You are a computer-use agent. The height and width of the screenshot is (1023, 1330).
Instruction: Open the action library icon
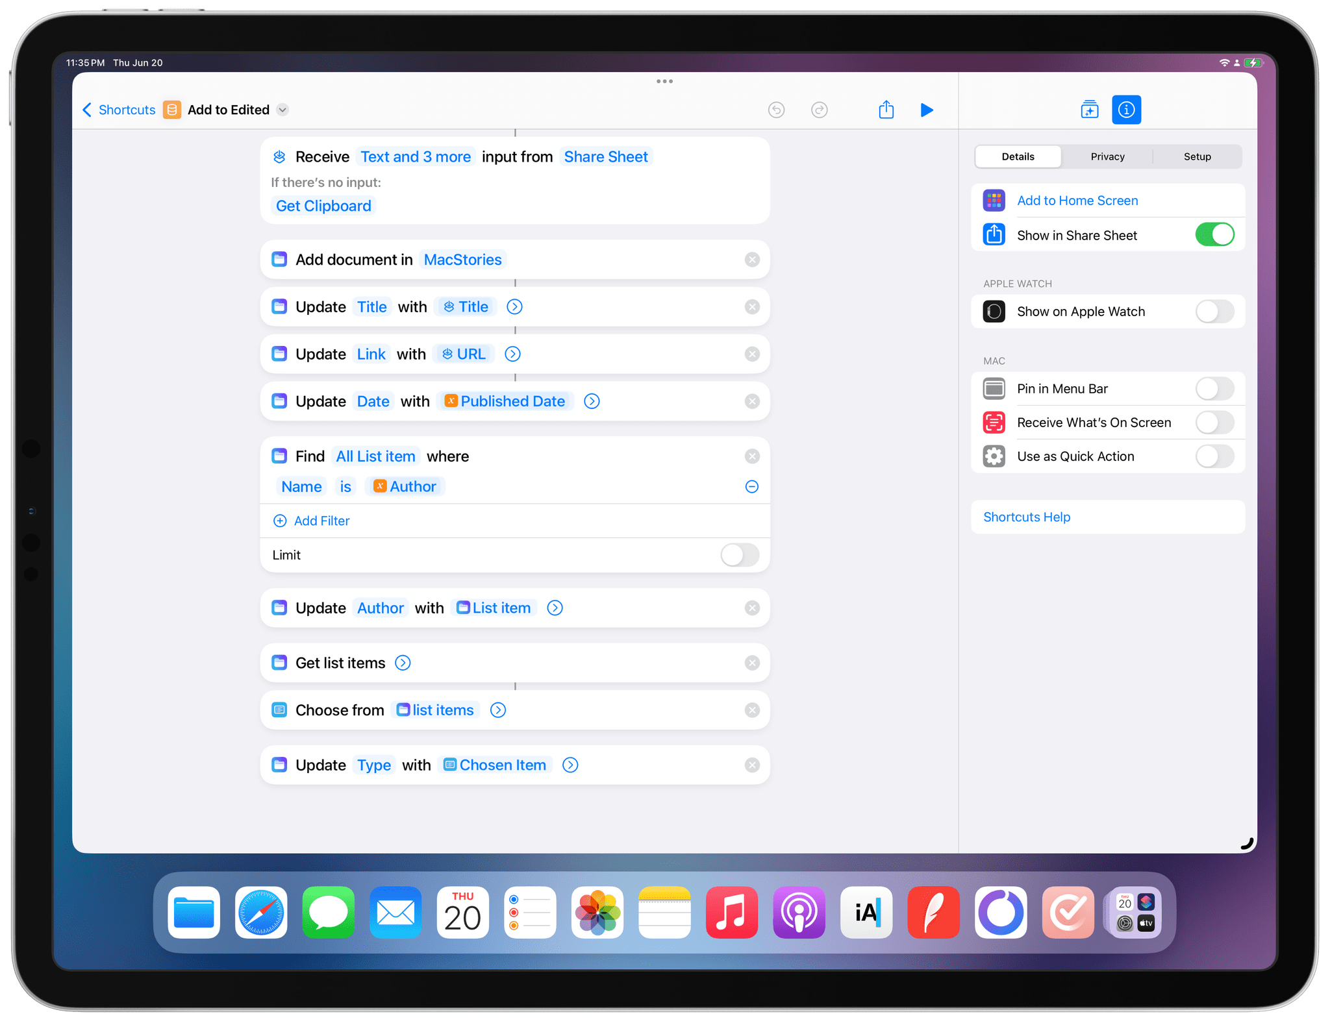[x=1089, y=110]
